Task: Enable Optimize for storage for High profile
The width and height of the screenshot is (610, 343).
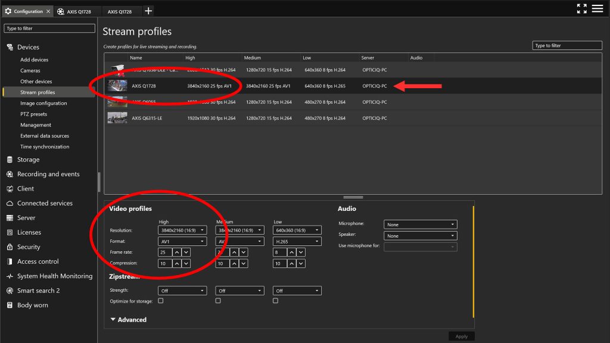Action: coord(161,301)
